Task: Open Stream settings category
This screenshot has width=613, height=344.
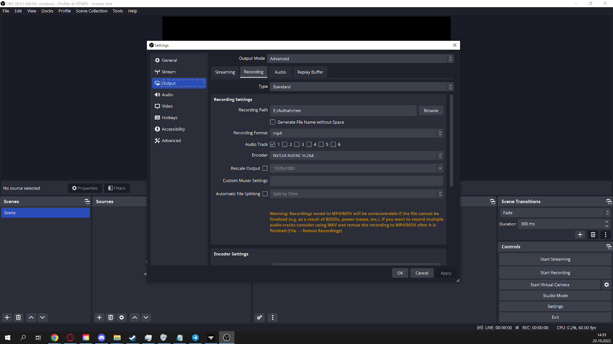Action: tap(179, 72)
